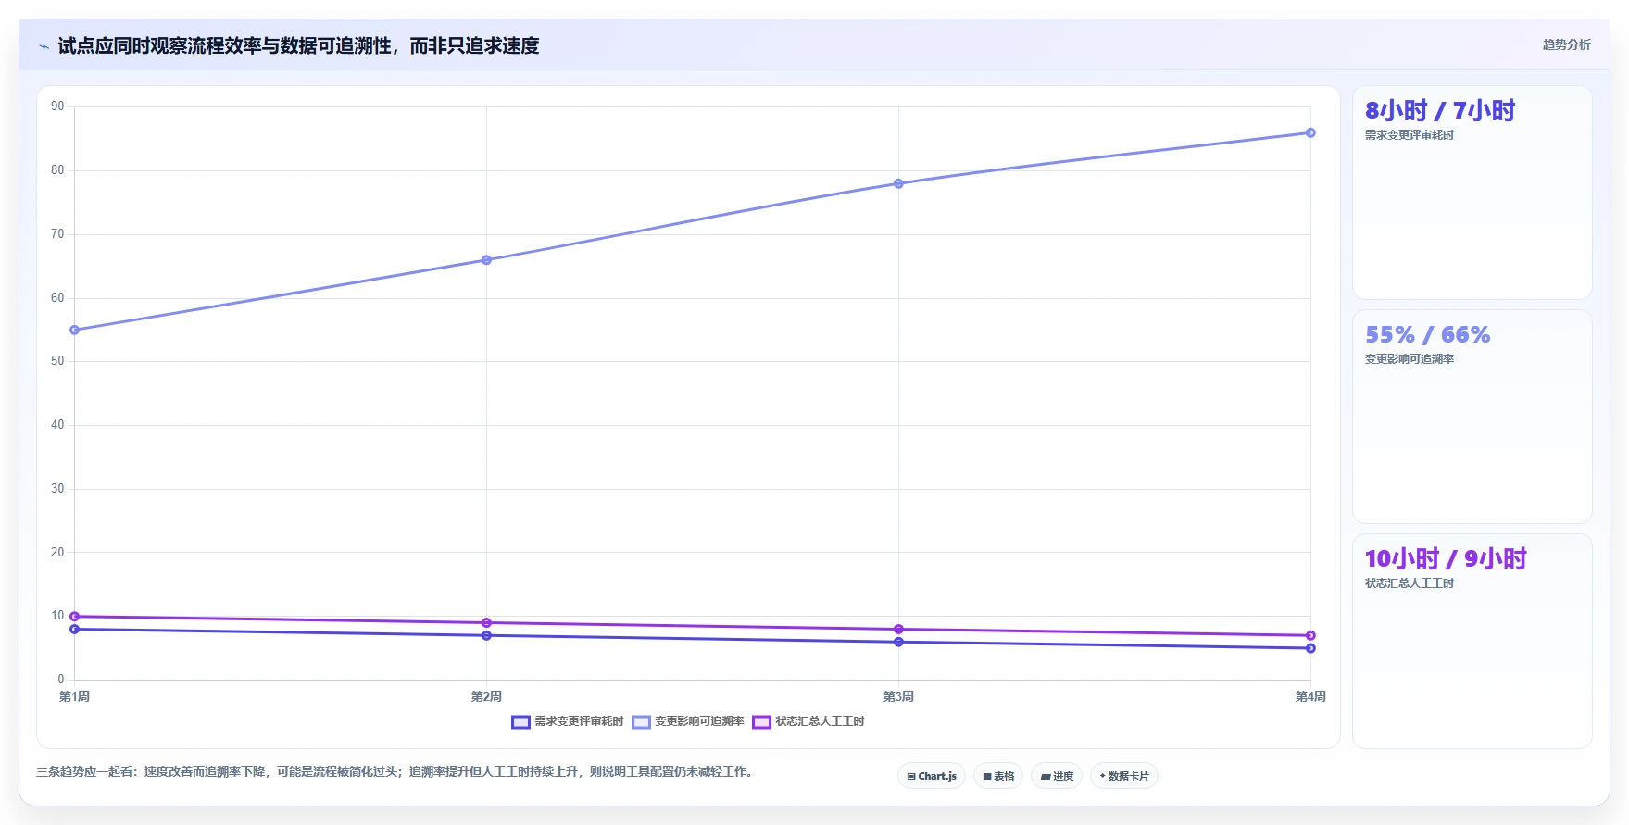Click the 第3周 data point at 78
This screenshot has width=1629, height=825.
[898, 183]
